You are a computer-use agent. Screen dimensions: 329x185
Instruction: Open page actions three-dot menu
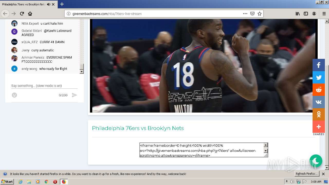tap(245, 14)
